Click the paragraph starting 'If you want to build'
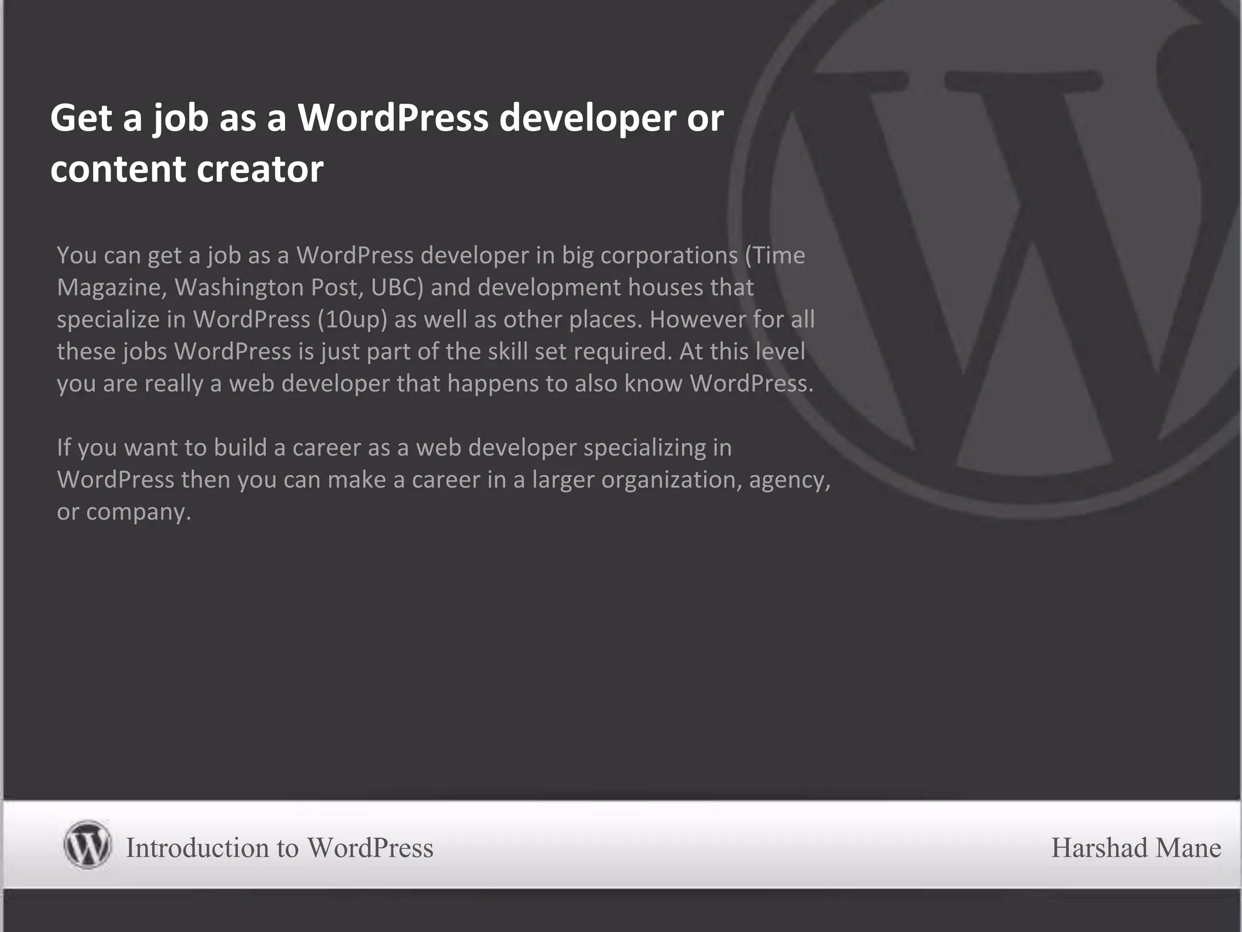 [443, 479]
